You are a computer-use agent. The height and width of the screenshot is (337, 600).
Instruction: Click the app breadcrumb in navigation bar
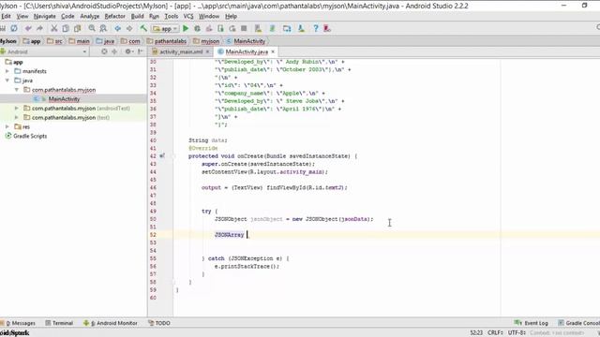coord(32,41)
